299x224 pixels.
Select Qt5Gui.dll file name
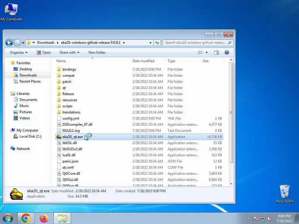click(x=70, y=179)
